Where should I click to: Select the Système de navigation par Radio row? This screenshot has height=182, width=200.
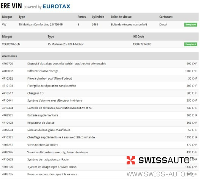pyautogui.click(x=100, y=160)
